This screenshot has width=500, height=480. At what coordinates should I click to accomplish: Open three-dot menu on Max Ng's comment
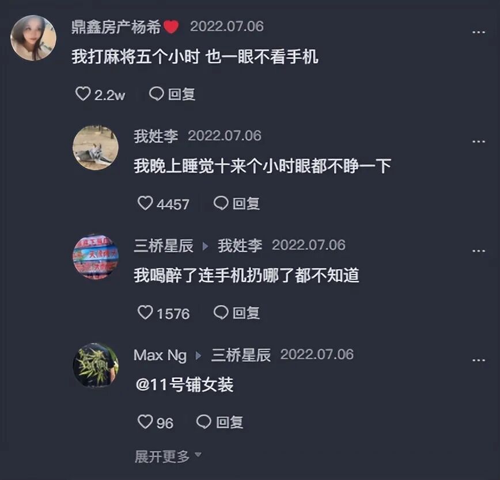tap(478, 360)
